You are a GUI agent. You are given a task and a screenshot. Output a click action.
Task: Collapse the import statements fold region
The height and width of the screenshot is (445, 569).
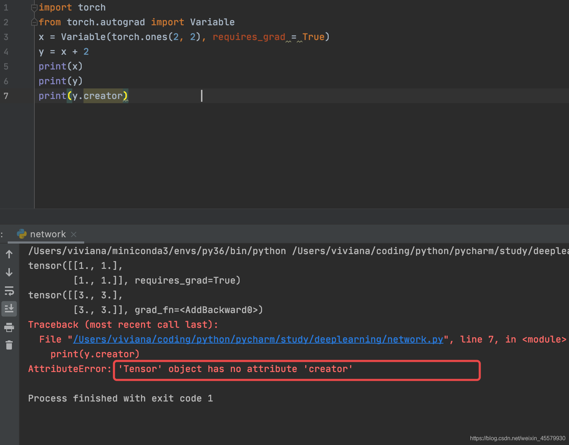(x=34, y=7)
